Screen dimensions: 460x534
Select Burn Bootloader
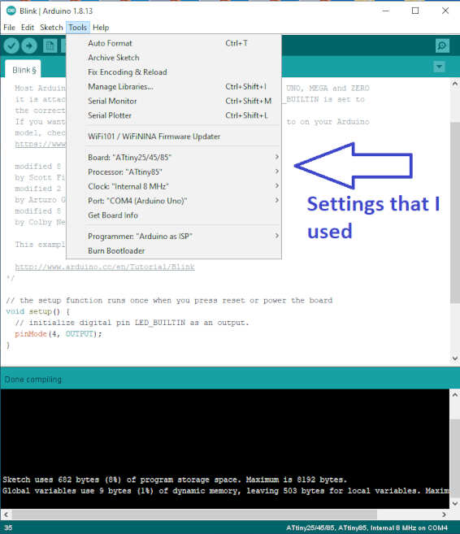tap(174, 250)
